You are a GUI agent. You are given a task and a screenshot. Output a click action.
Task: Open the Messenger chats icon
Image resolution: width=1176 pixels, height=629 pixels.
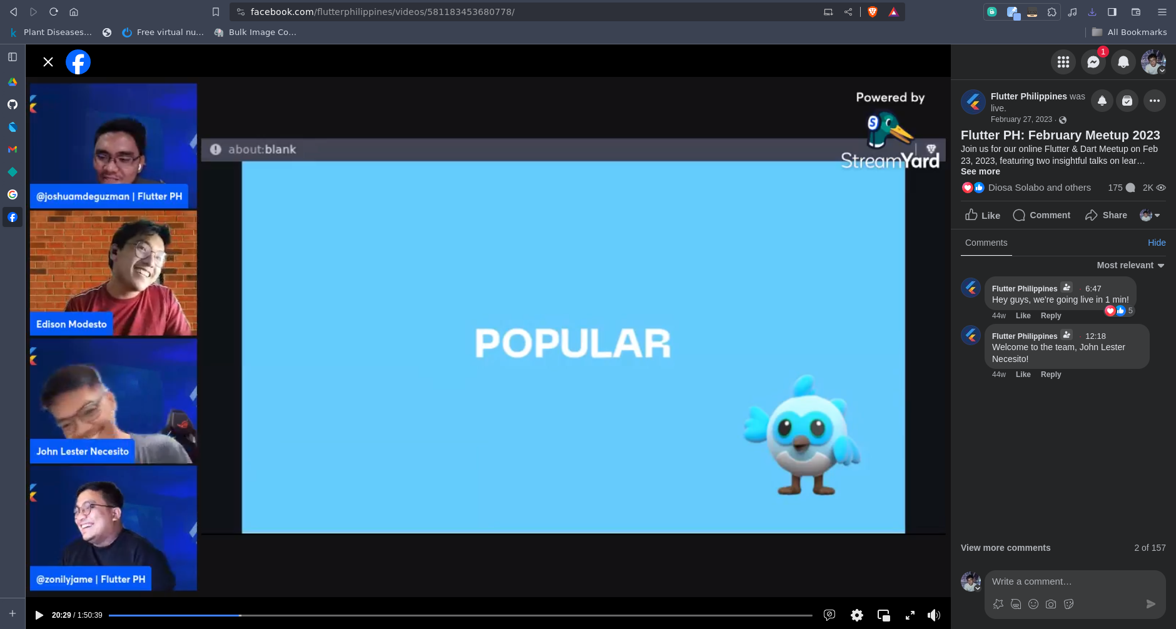[1093, 62]
